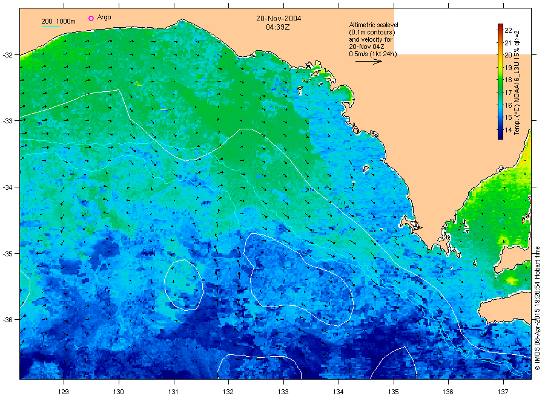Click the 136 longitude axis label
Viewport: 545px width, 399px height.
click(448, 392)
